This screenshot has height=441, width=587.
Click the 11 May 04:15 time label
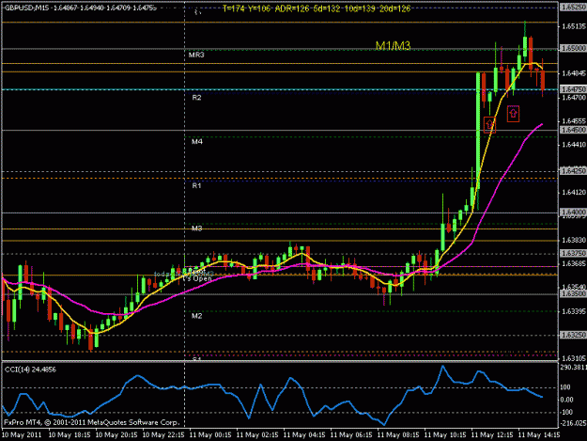coord(304,435)
